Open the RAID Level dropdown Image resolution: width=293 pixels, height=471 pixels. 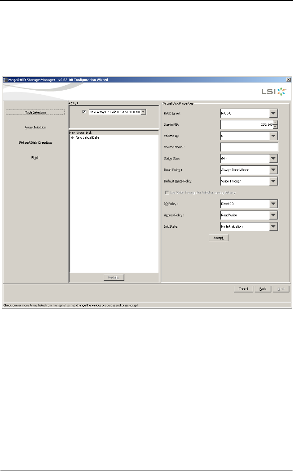[273, 113]
